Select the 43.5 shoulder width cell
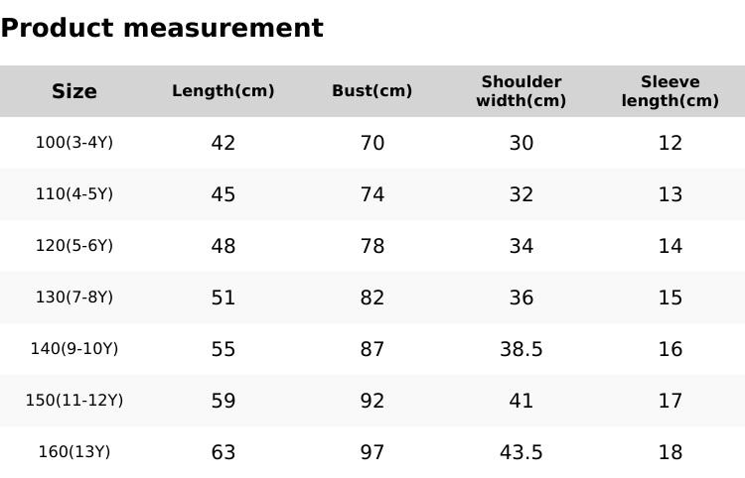Screen dimensions: 745x478 point(521,452)
